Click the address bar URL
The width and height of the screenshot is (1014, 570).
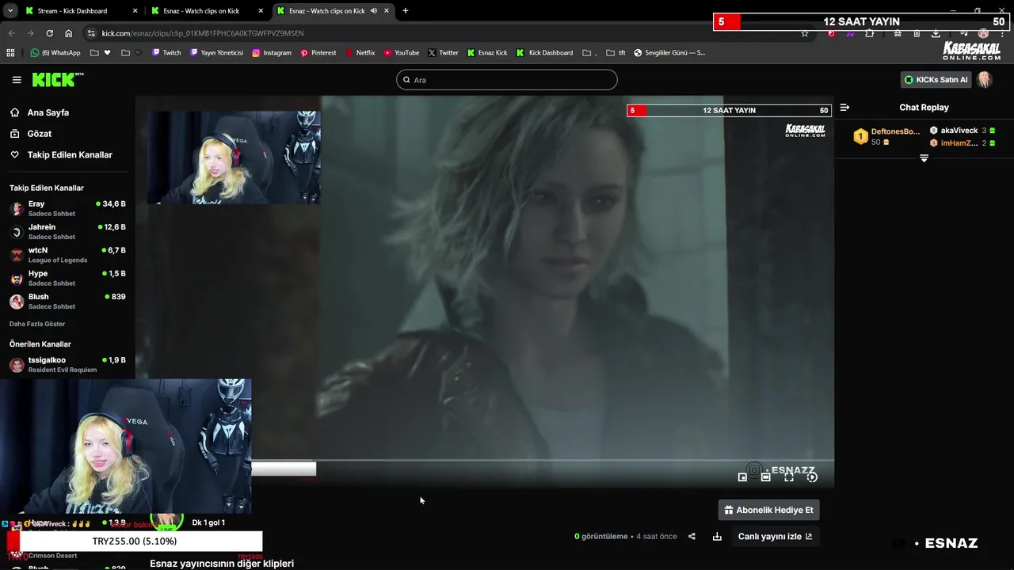tap(203, 33)
